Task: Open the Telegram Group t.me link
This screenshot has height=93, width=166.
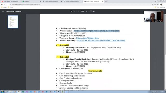Action: click(87, 38)
